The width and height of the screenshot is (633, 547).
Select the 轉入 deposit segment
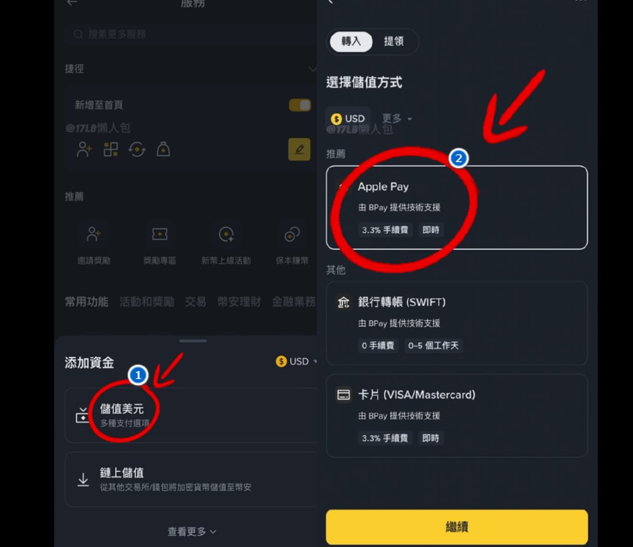pyautogui.click(x=351, y=41)
